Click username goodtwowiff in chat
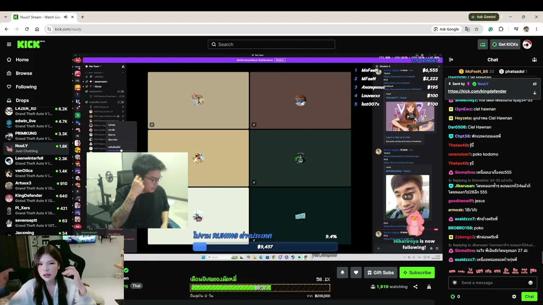Screen dimensions: 543x305 [x=460, y=201]
